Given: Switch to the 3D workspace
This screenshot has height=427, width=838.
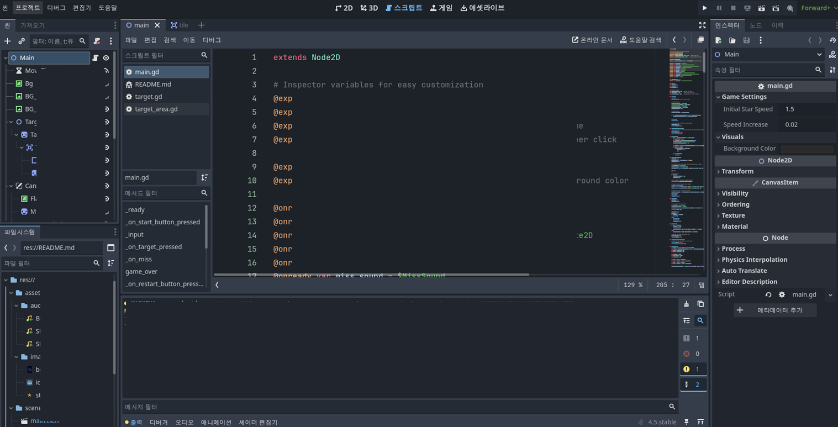Looking at the screenshot, I should tap(369, 8).
